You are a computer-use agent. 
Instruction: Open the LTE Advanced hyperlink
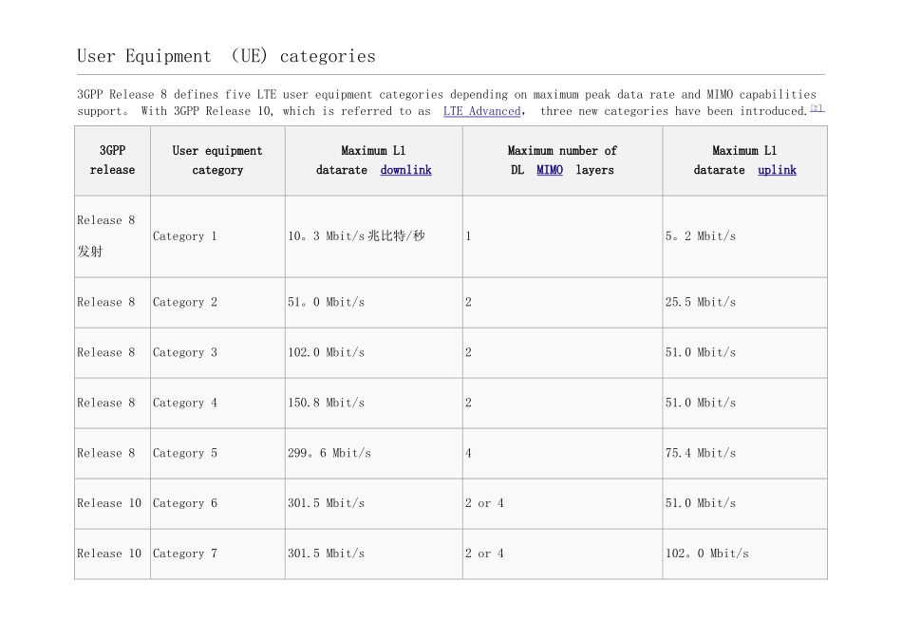(481, 111)
